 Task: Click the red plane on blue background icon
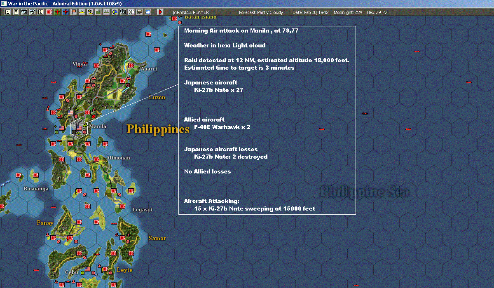65,12
